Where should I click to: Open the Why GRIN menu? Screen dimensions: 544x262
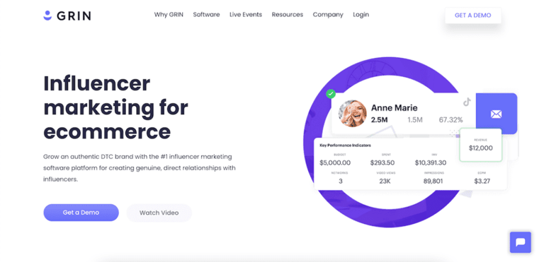point(169,15)
